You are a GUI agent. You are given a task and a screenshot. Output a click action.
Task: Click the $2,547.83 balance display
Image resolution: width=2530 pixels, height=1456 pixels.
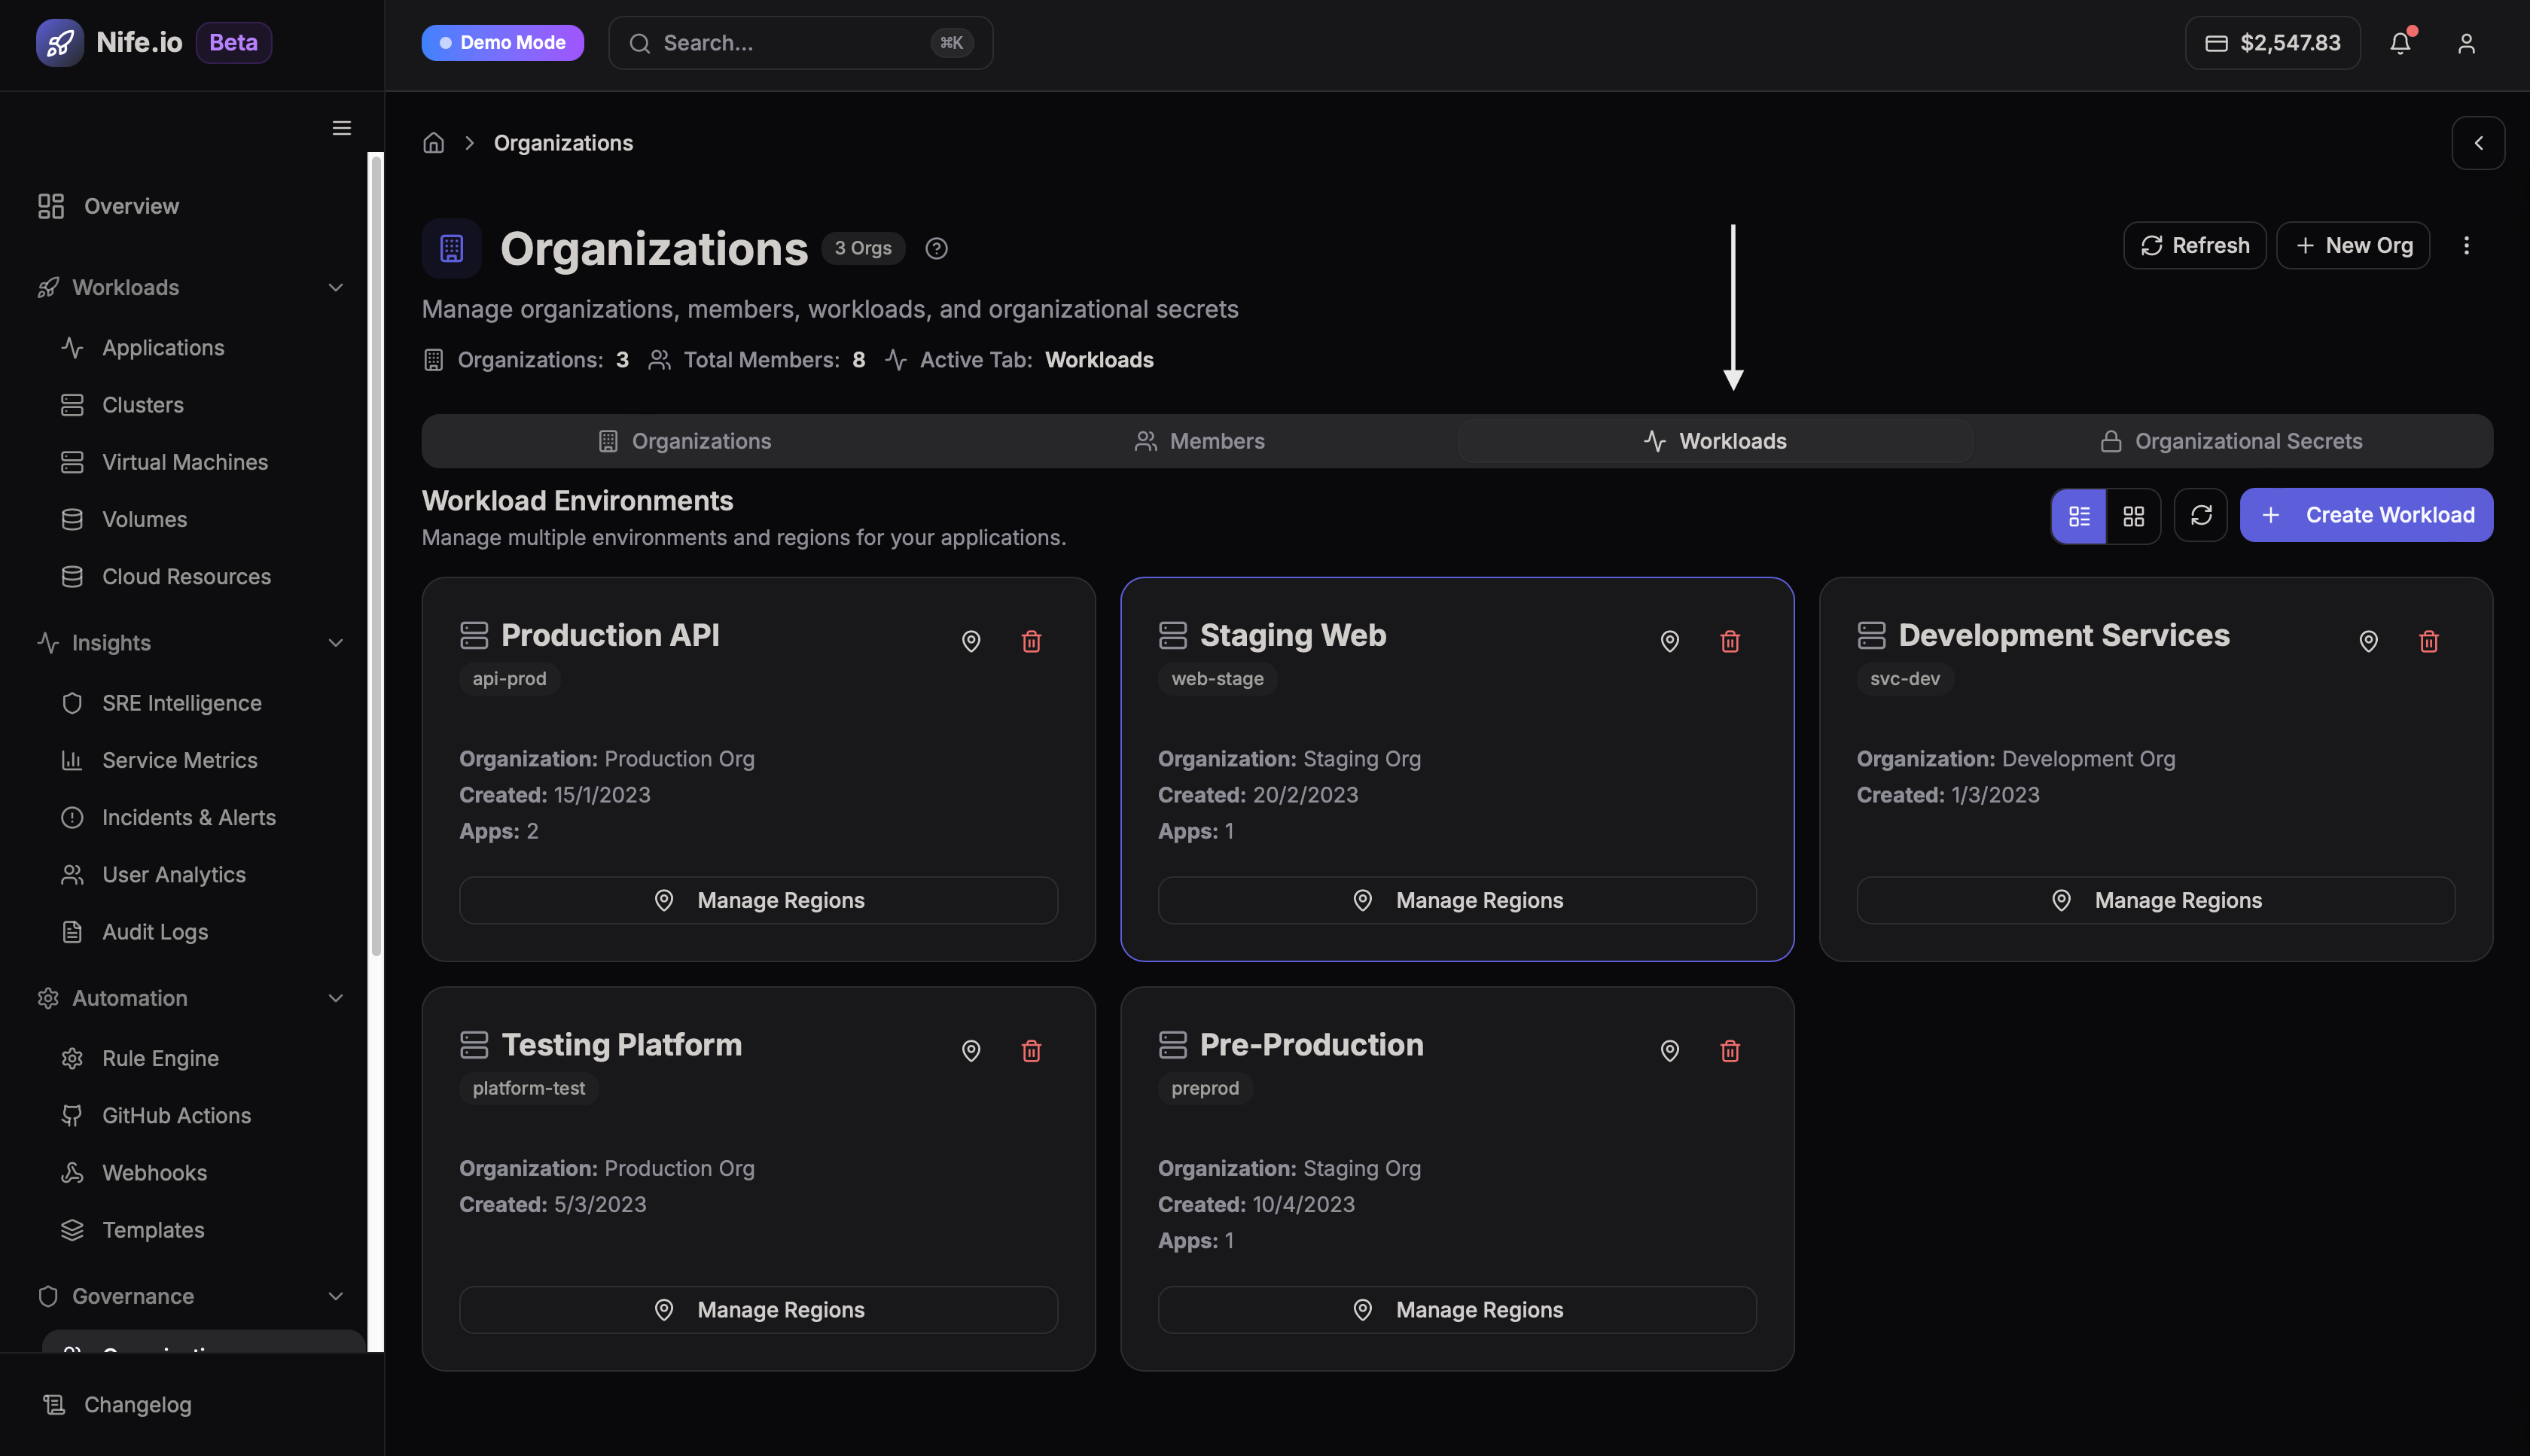(2271, 43)
